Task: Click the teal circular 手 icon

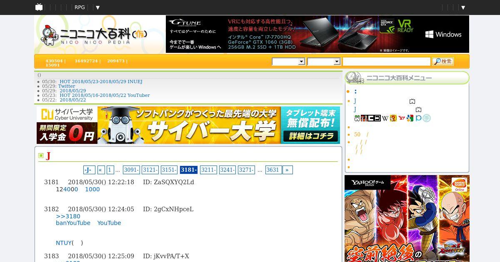Action: pos(426,118)
